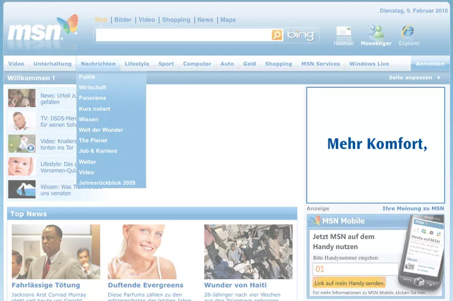The height and width of the screenshot is (301, 453).
Task: Open the Windows Live menu
Action: pos(369,63)
